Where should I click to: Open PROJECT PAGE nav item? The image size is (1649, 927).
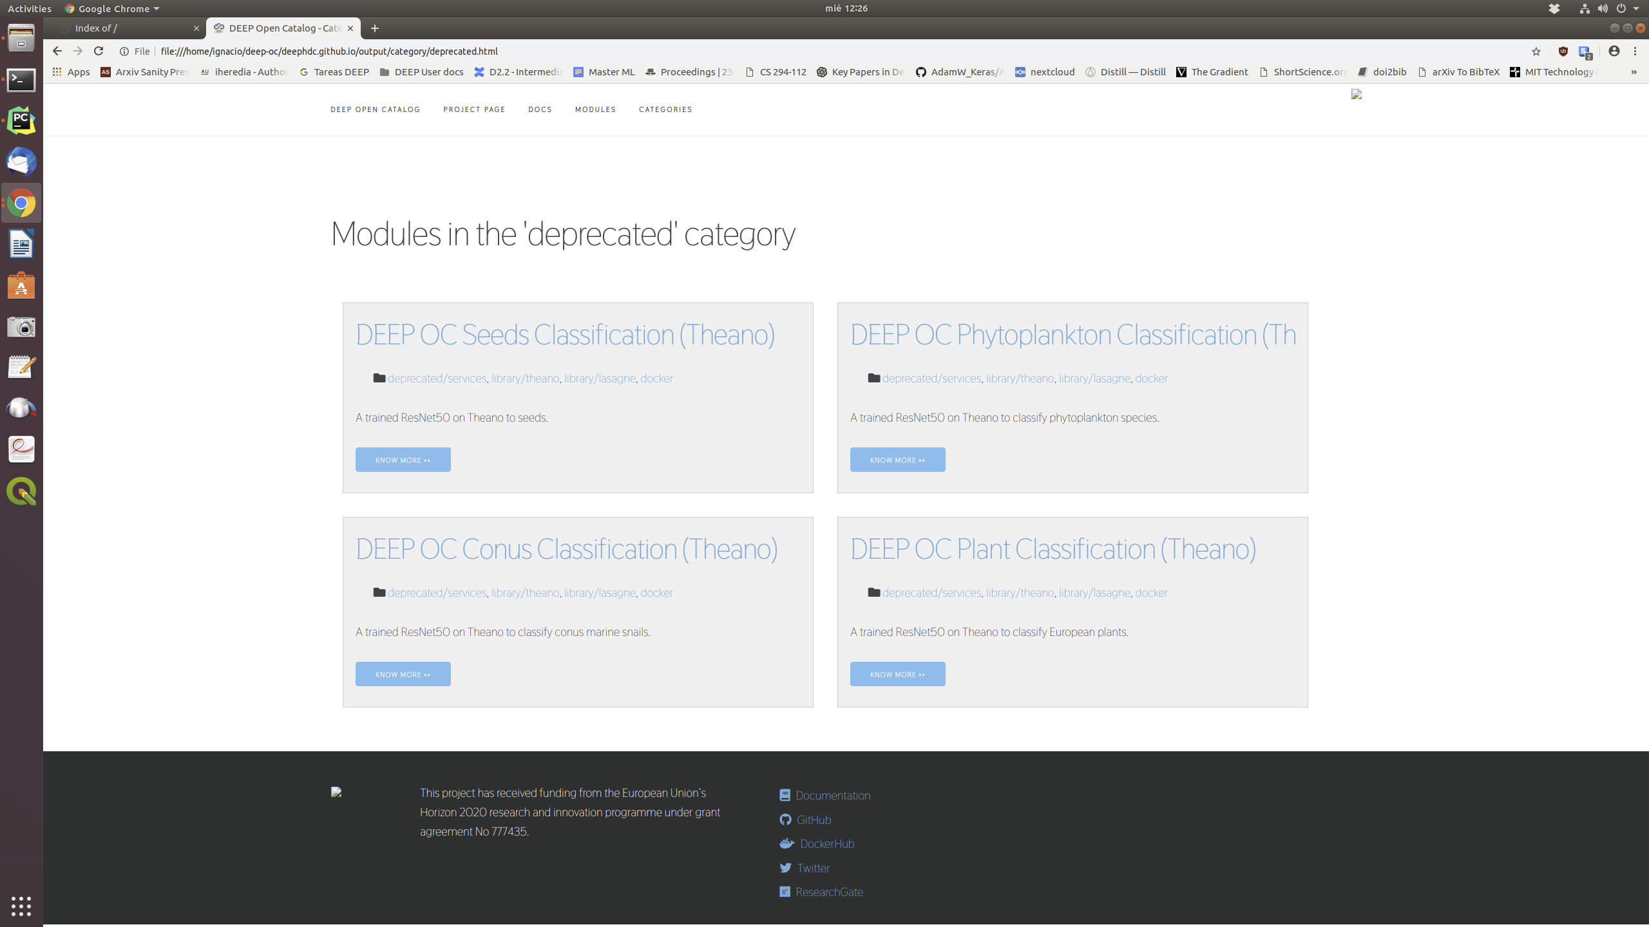pos(474,109)
